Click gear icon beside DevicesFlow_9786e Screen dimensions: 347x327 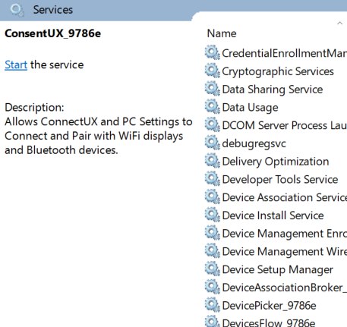(213, 321)
